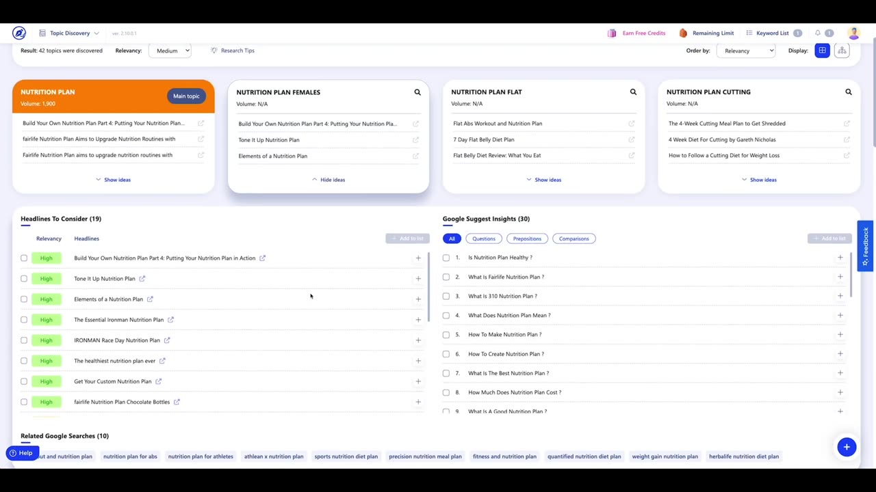The width and height of the screenshot is (876, 492).
Task: Open the user profile avatar
Action: pyautogui.click(x=853, y=33)
